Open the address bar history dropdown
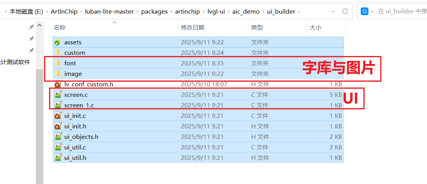This screenshot has height=184, width=427. pyautogui.click(x=333, y=11)
